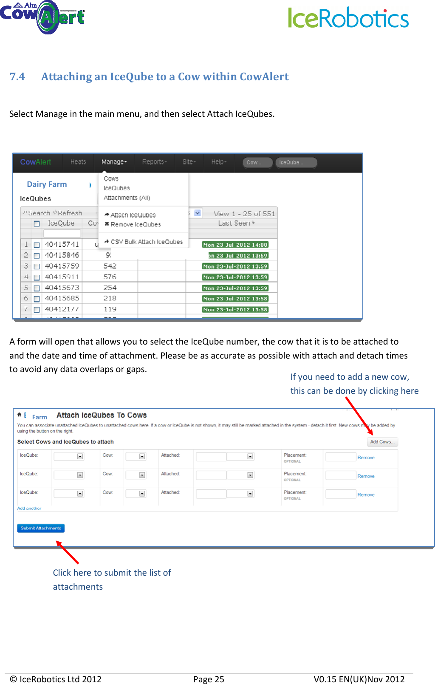Click Remove link in the second attachment row
This screenshot has height=684, width=435.
[x=366, y=476]
